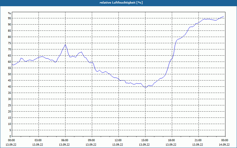Click the humidity minimum near 15:00
The height and width of the screenshot is (148, 237).
coord(146,87)
